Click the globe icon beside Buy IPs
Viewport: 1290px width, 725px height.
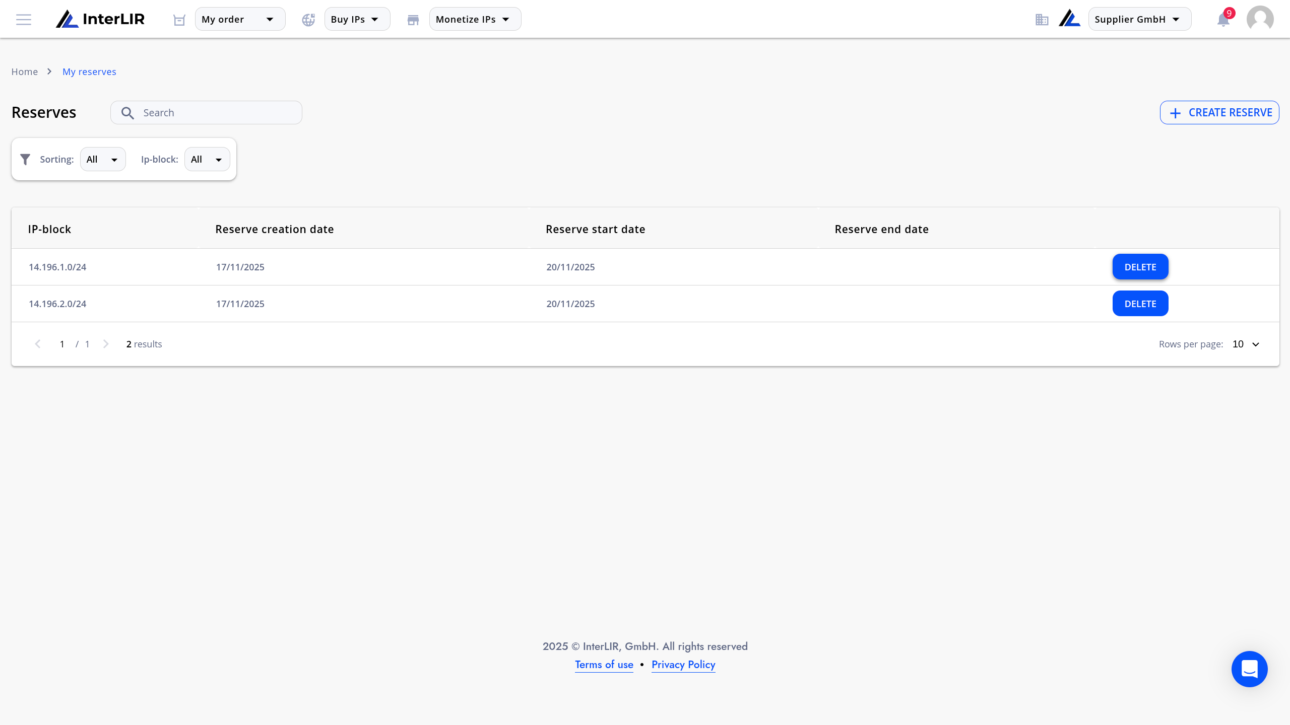(x=308, y=20)
